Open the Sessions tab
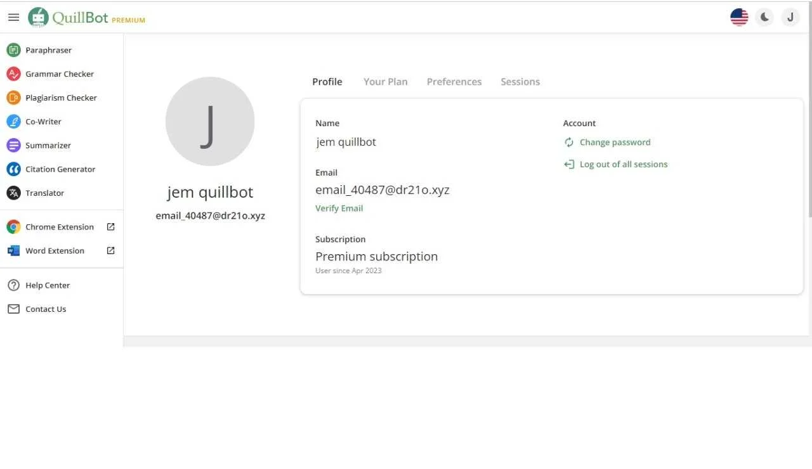 point(520,82)
